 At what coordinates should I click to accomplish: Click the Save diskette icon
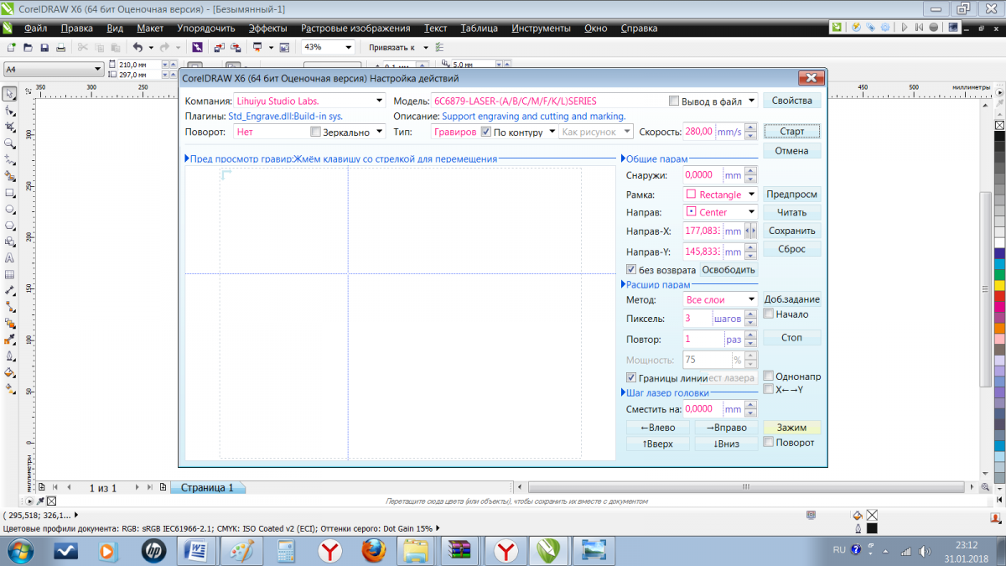pos(44,48)
